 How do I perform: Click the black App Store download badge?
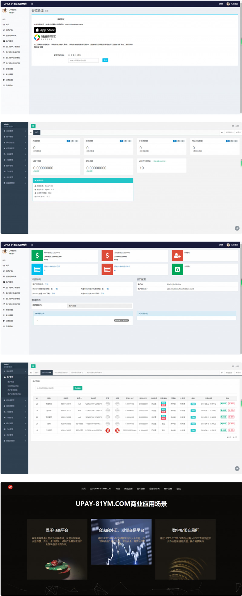(45, 30)
